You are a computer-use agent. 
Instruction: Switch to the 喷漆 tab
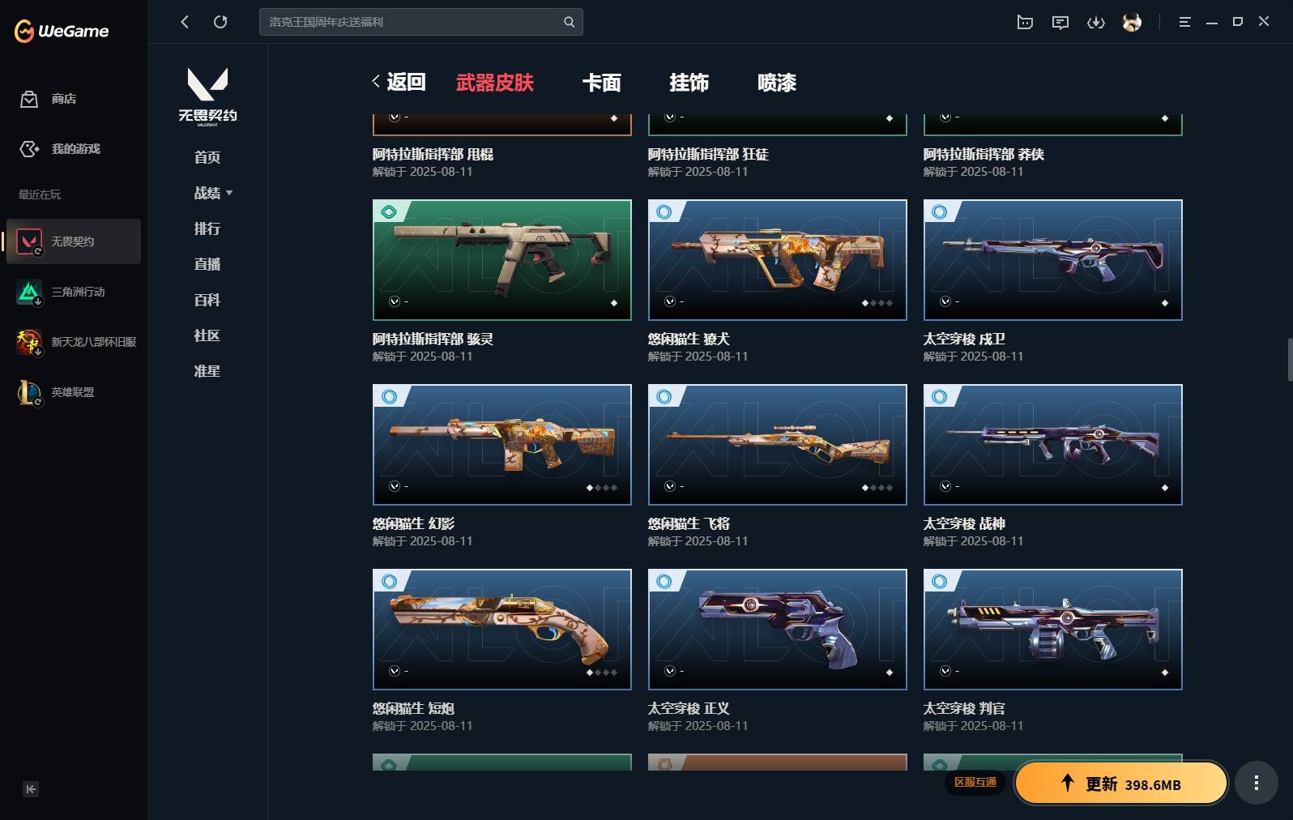coord(776,83)
